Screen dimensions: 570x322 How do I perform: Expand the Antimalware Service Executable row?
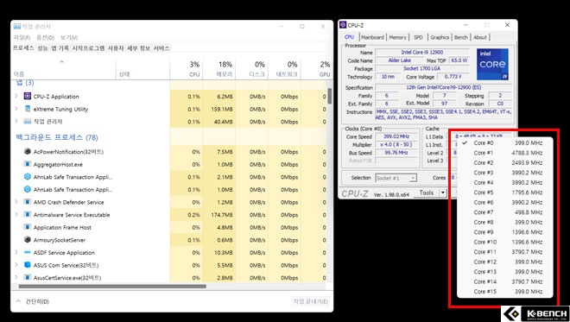(16, 214)
